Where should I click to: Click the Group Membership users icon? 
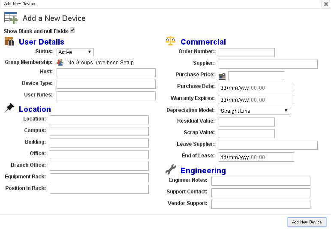[60, 62]
